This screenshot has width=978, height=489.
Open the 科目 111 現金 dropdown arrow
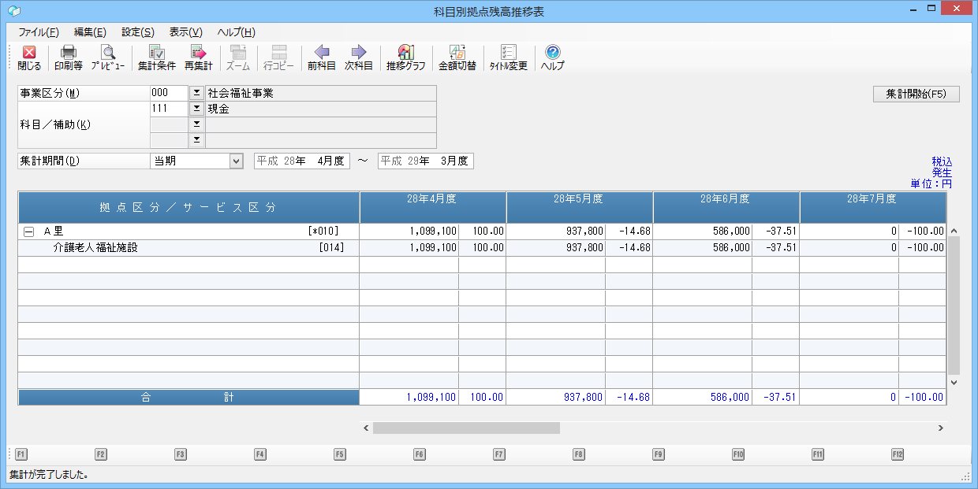(196, 109)
